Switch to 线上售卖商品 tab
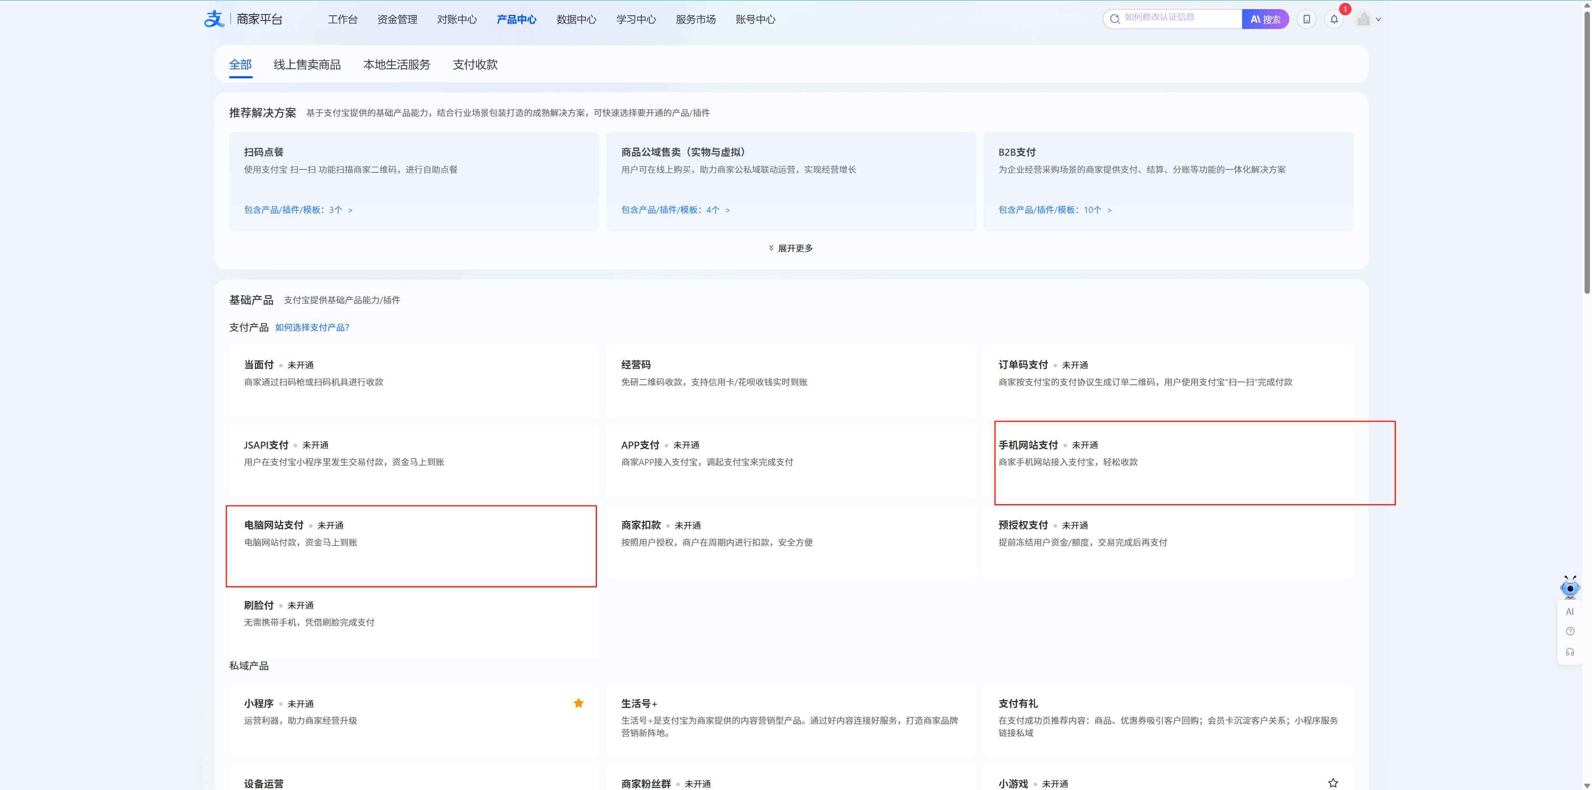 [307, 64]
